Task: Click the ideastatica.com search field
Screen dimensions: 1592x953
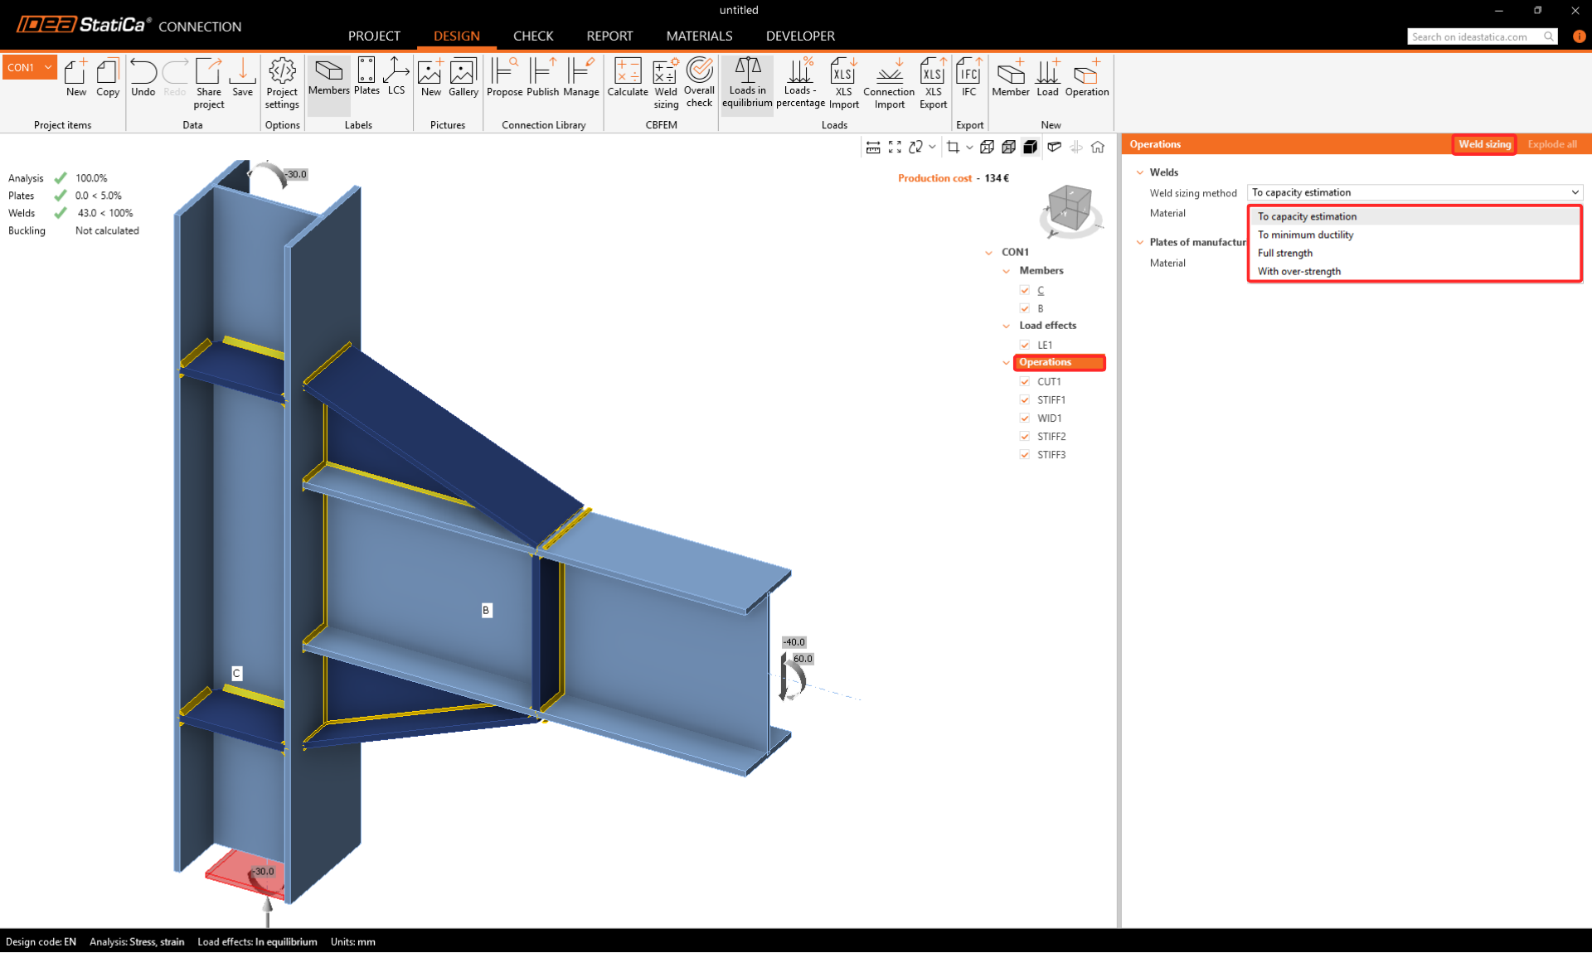Action: click(1474, 36)
